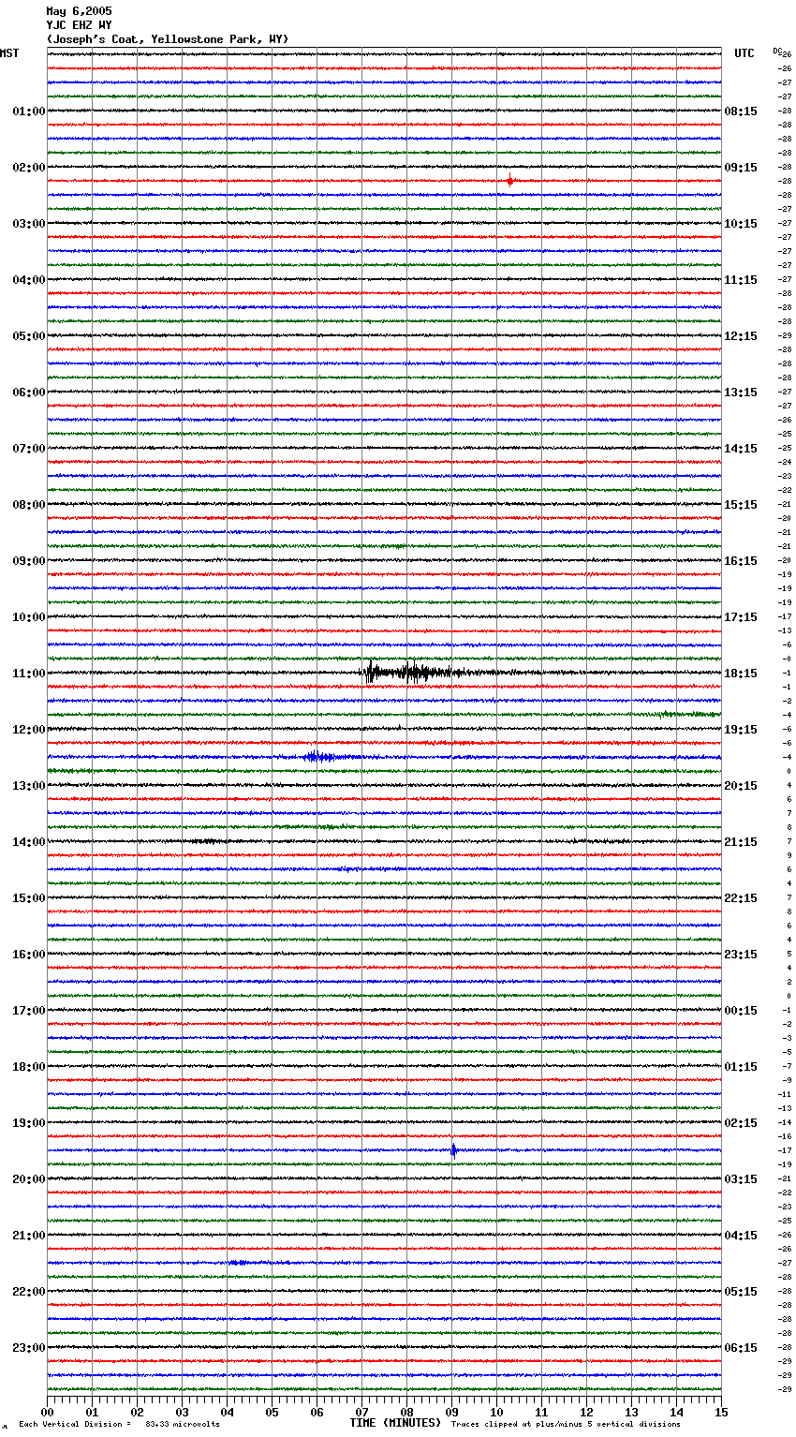Viewport: 796px width, 1437px height.
Task: Select the 02:00 MST time label
Action: (x=29, y=168)
